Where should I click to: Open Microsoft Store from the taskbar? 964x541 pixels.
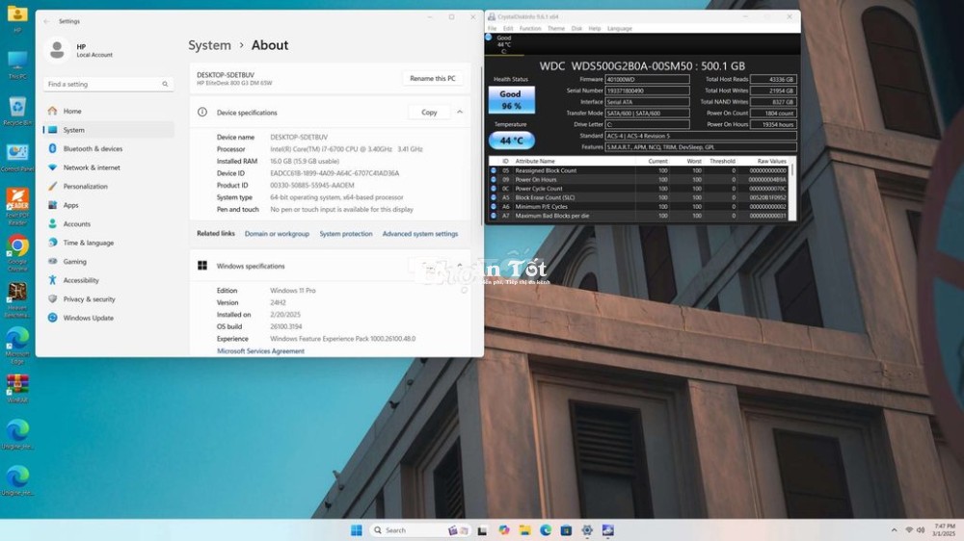pos(566,530)
